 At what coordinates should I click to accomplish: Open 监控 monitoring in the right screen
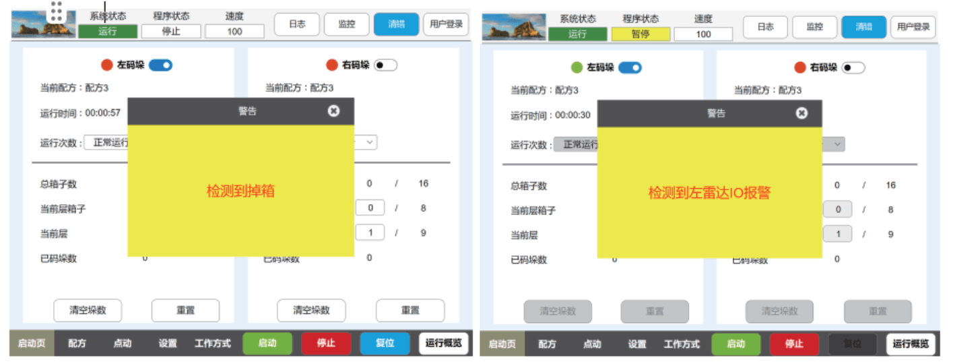click(815, 27)
